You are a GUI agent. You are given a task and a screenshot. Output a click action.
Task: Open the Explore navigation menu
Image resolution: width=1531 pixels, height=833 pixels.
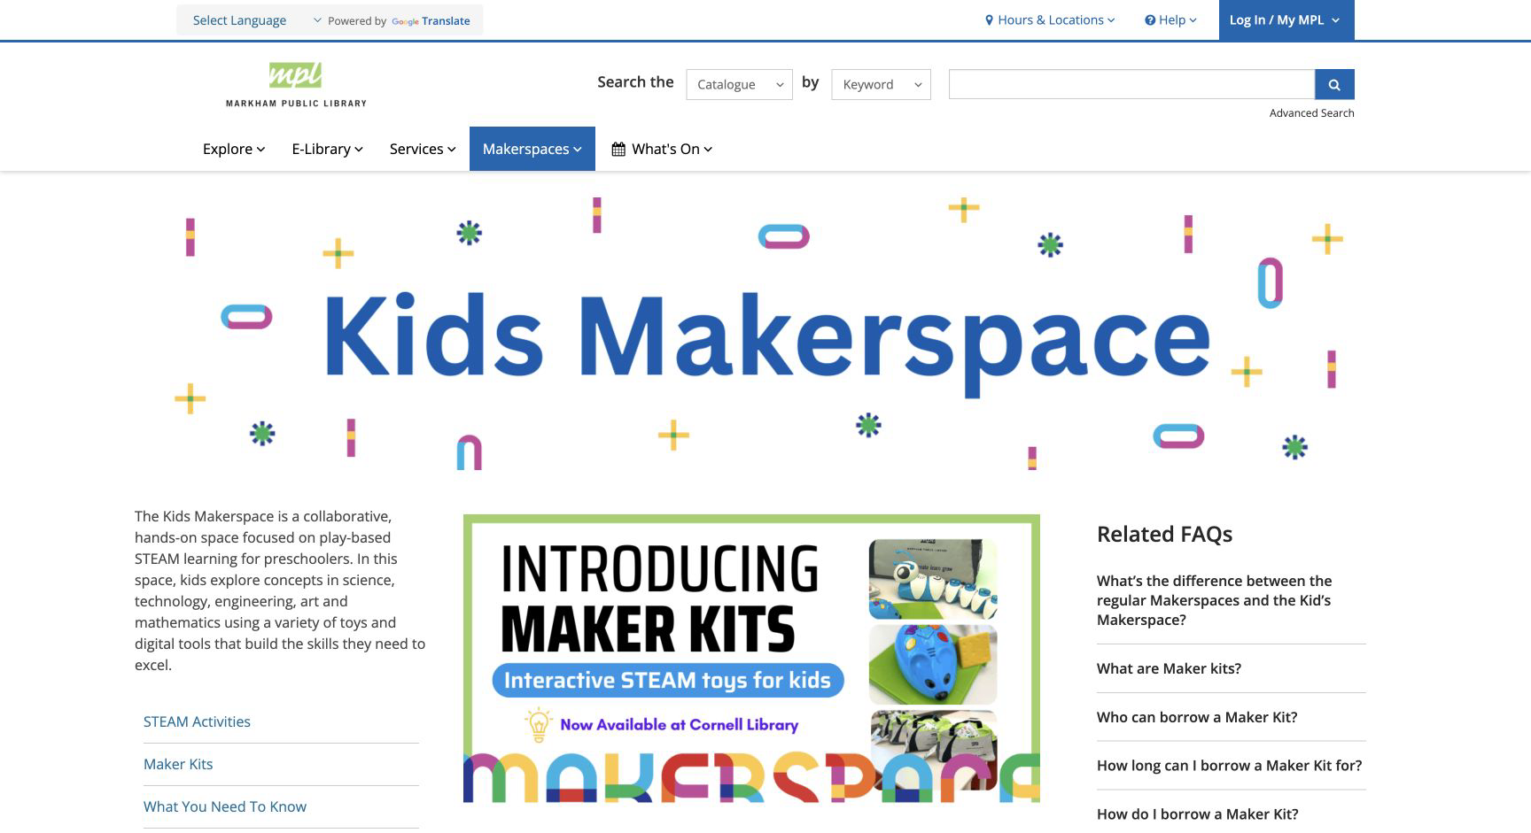click(x=234, y=149)
